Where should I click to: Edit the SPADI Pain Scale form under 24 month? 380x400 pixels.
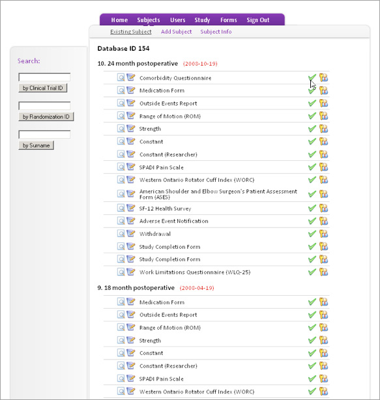click(130, 167)
